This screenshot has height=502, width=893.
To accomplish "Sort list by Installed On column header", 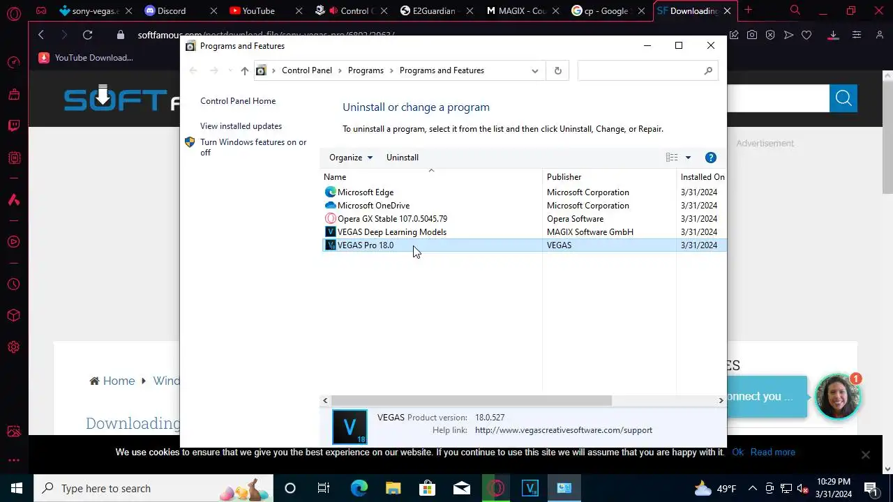I will (x=701, y=177).
